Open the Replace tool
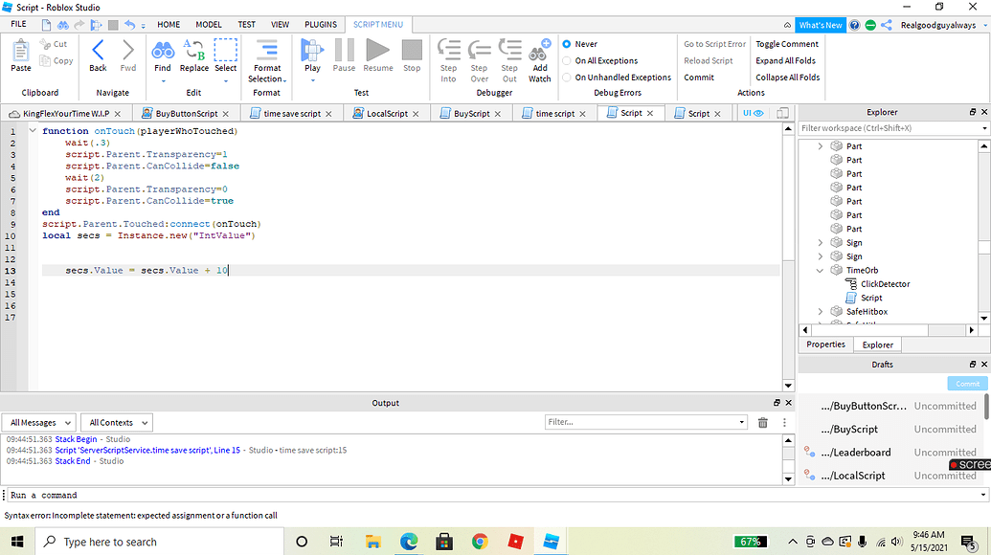Image resolution: width=991 pixels, height=555 pixels. pyautogui.click(x=193, y=50)
